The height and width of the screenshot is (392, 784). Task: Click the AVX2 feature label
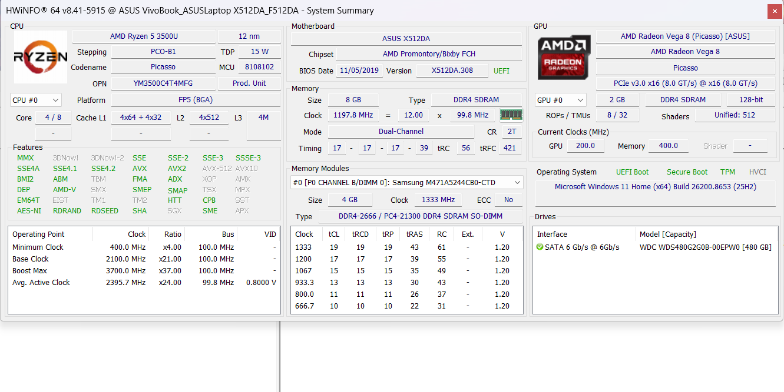coord(177,169)
